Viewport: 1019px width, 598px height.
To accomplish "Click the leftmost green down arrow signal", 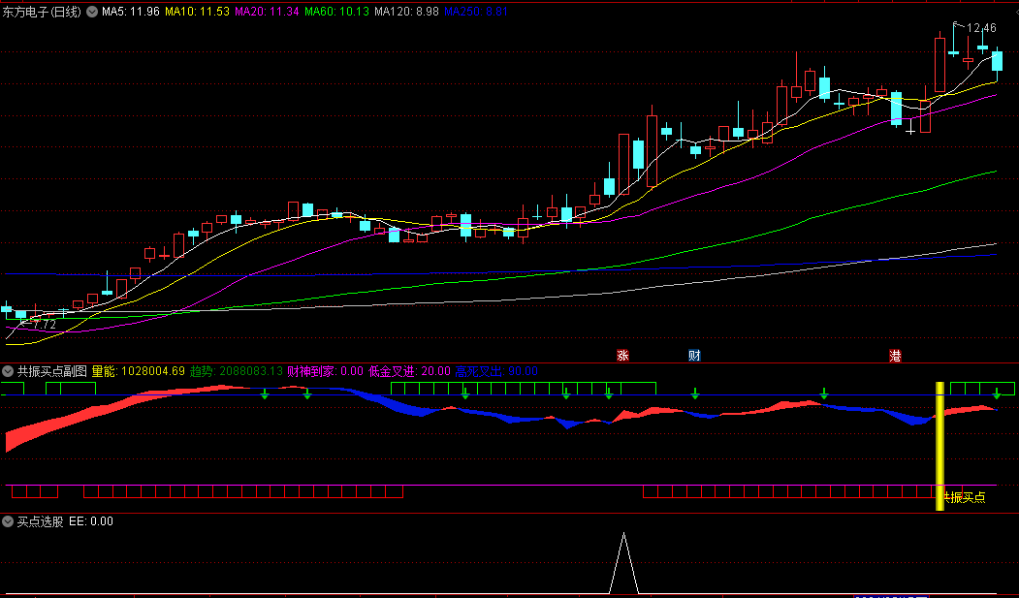I will 264,393.
